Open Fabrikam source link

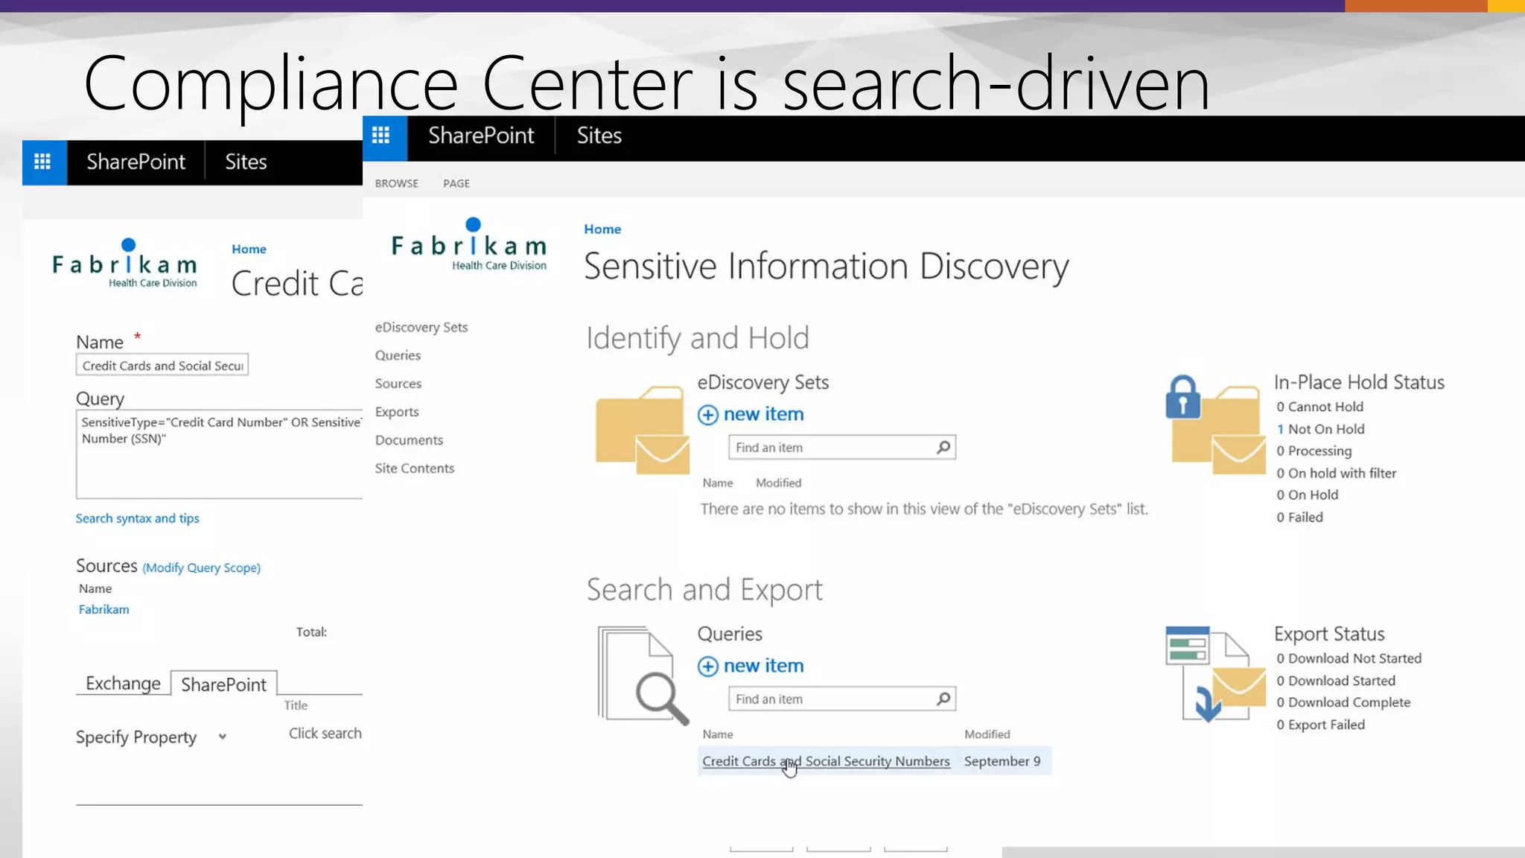[104, 609]
